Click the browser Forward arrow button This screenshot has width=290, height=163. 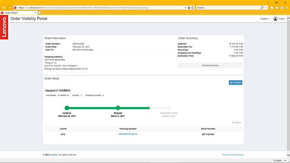(10, 8)
